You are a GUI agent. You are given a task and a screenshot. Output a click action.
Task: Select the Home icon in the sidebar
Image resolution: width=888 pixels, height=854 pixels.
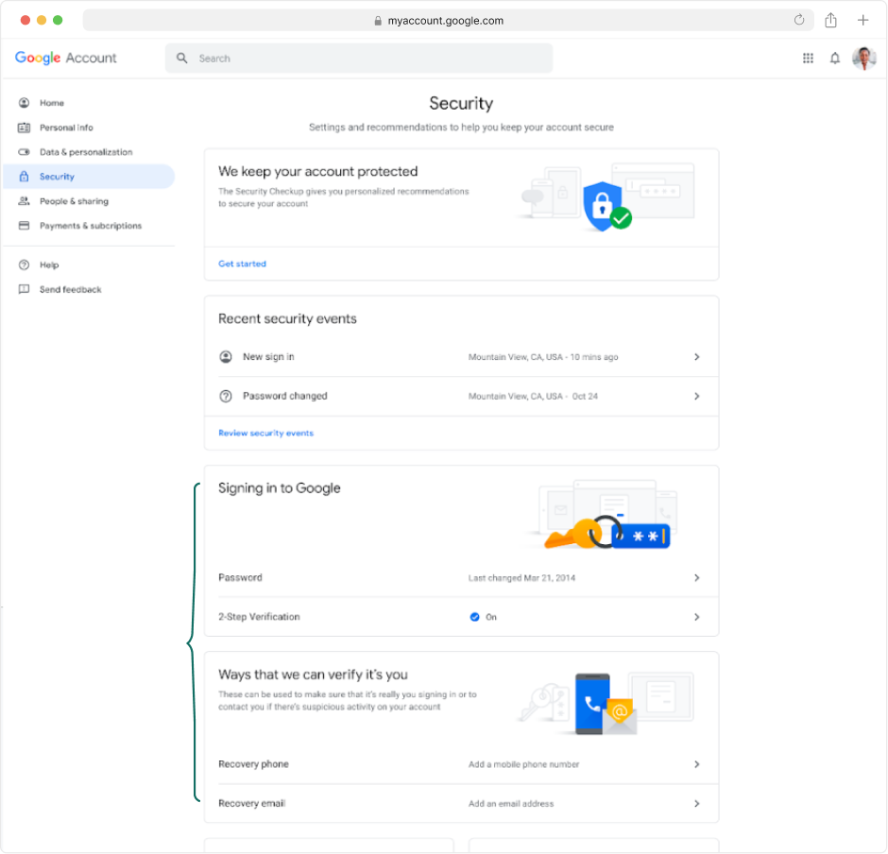pyautogui.click(x=24, y=102)
